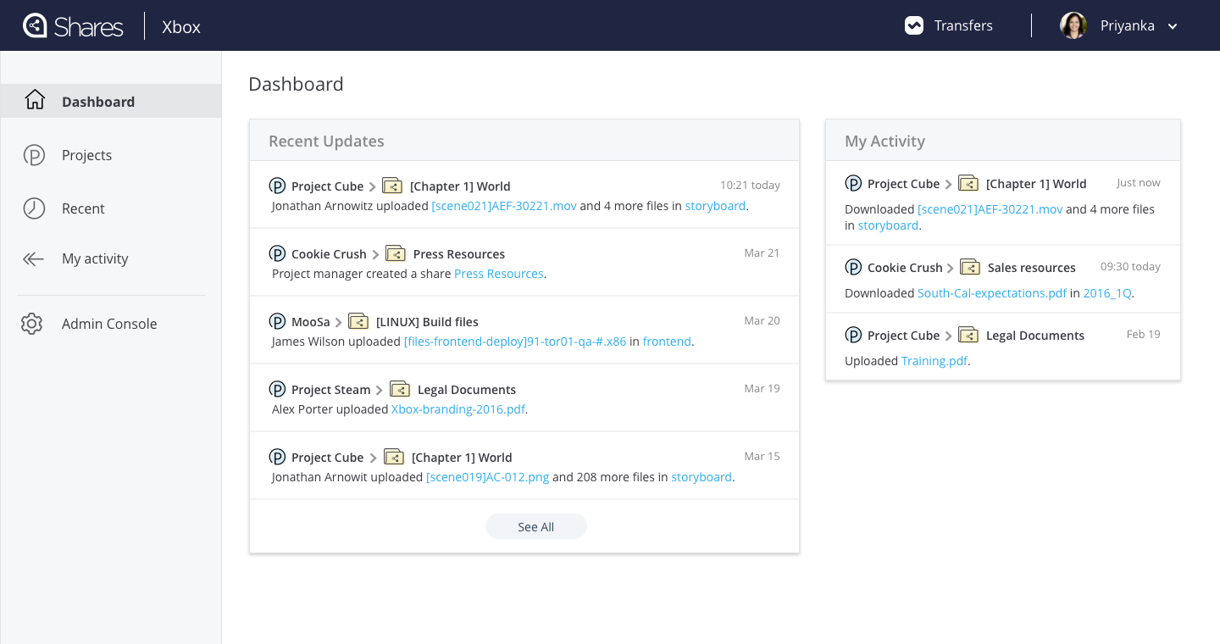Click chevron after Cookie Crush in My Activity
The image size is (1220, 644).
point(951,268)
